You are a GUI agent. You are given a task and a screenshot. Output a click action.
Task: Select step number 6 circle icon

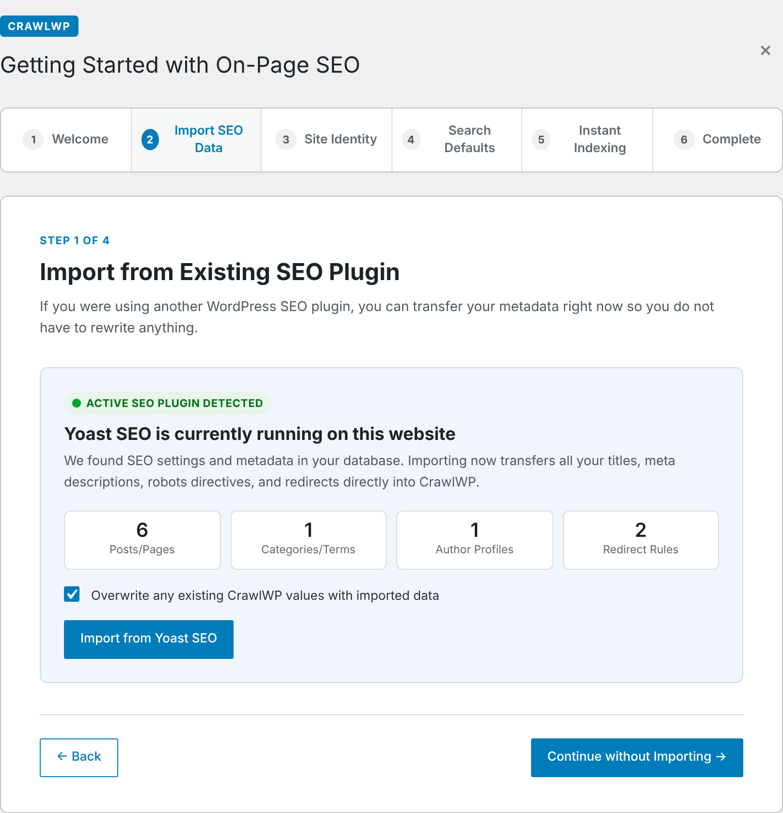click(684, 140)
